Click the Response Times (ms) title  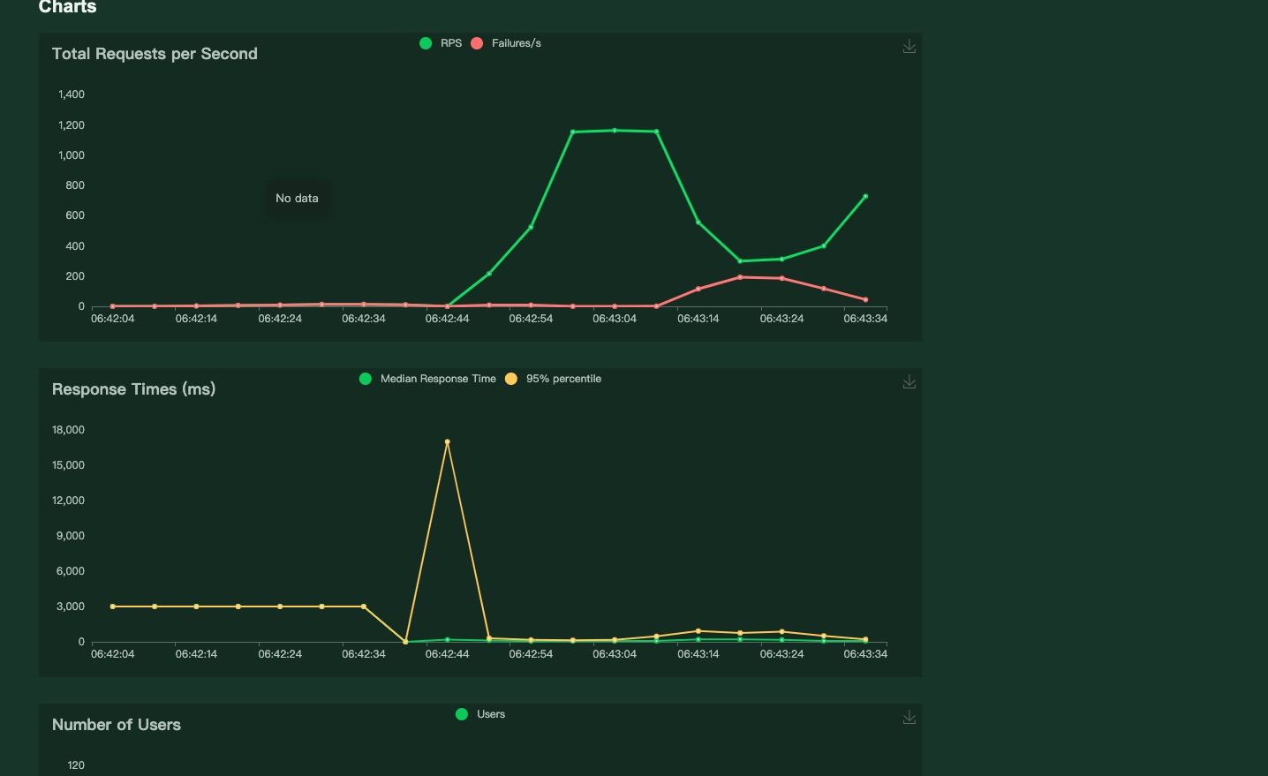pos(133,389)
